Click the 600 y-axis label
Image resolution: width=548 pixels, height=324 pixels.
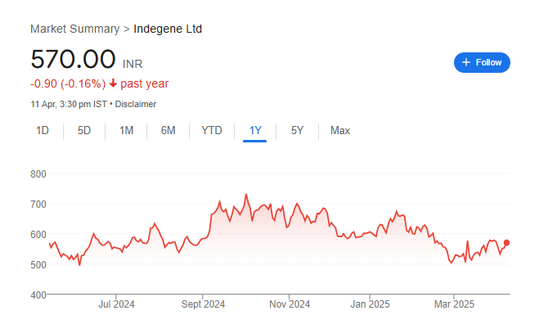click(x=38, y=235)
